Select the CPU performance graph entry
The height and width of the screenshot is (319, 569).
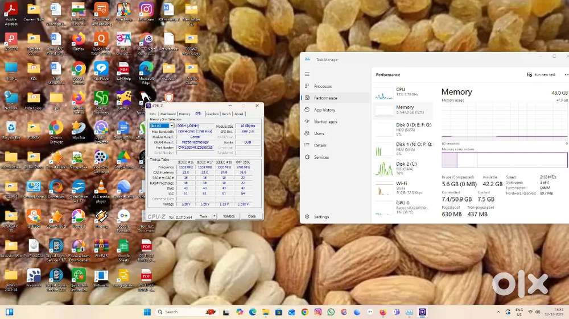tap(401, 91)
